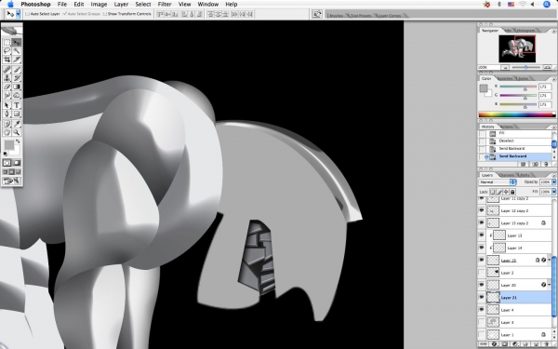558x349 pixels.
Task: Hide Layer 4 with its eye icon
Action: click(482, 310)
